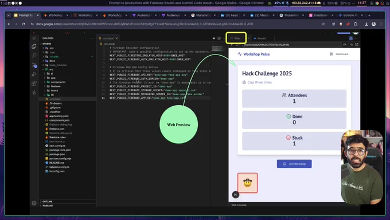Go back in the web preview browser
Viewport: 390px width, 220px height.
click(x=232, y=45)
